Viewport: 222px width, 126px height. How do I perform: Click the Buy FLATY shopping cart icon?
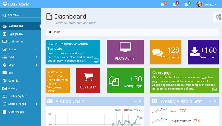(88, 77)
